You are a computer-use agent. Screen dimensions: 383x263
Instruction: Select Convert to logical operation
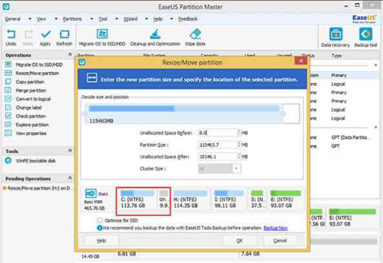[33, 99]
